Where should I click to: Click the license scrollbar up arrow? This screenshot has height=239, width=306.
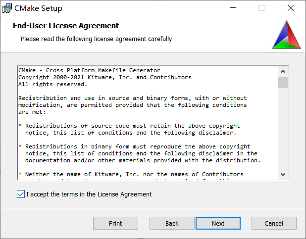(283, 70)
